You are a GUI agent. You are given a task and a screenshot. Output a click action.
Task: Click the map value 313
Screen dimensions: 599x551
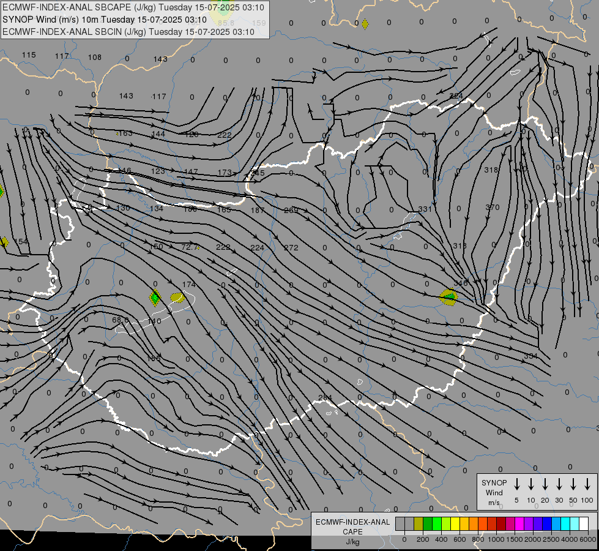point(459,246)
